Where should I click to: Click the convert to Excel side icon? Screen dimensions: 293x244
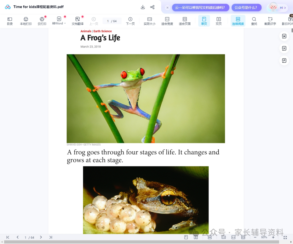pos(284,48)
